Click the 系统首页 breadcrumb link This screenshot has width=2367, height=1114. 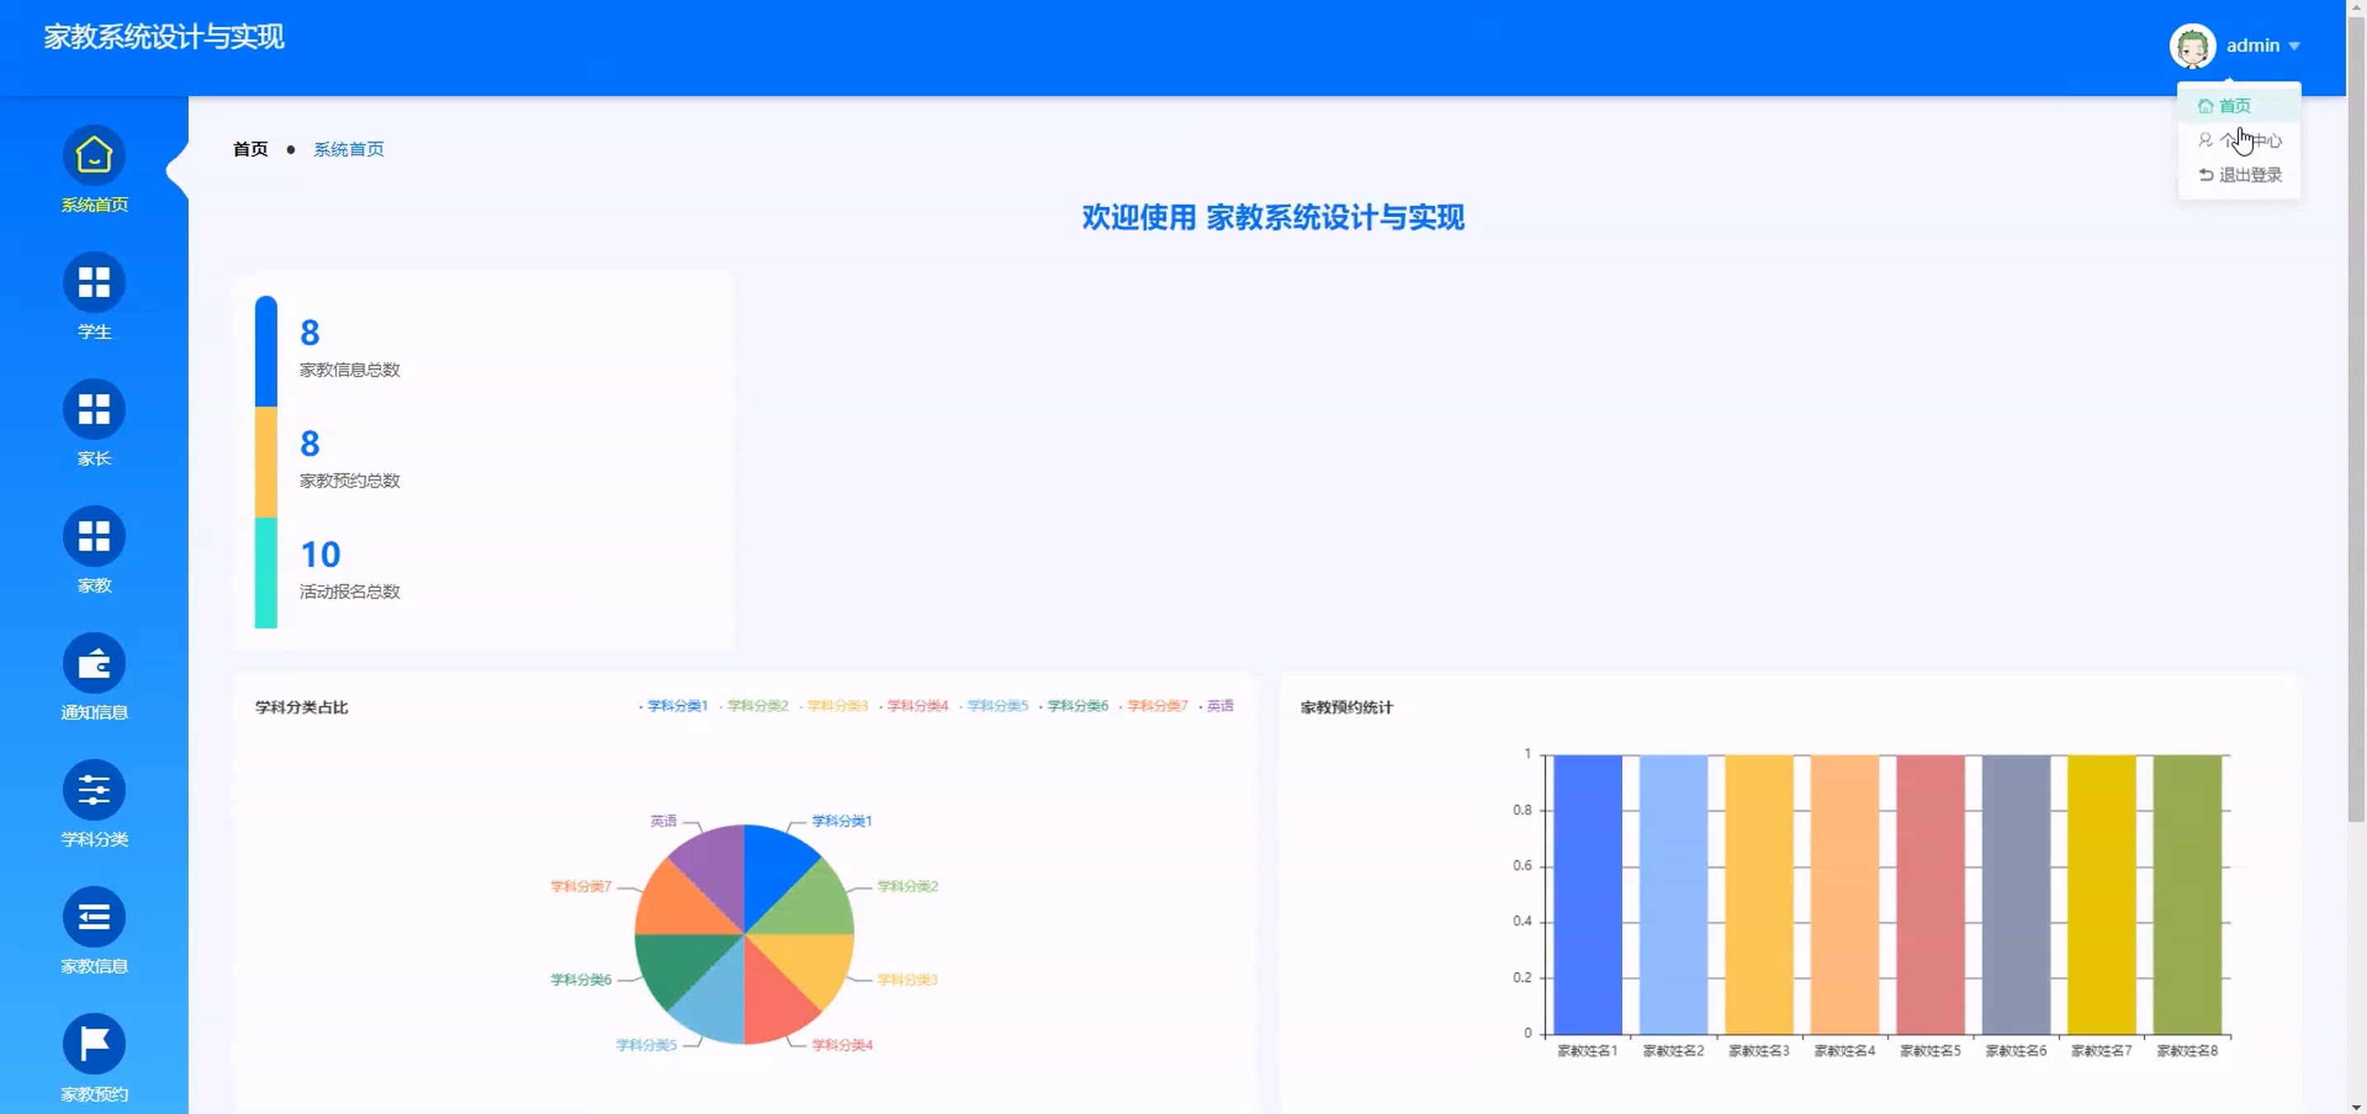pyautogui.click(x=348, y=149)
